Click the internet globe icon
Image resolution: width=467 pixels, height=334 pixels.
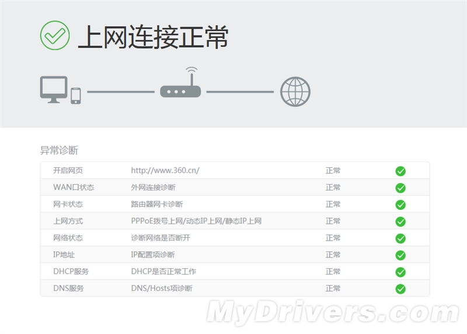point(295,92)
